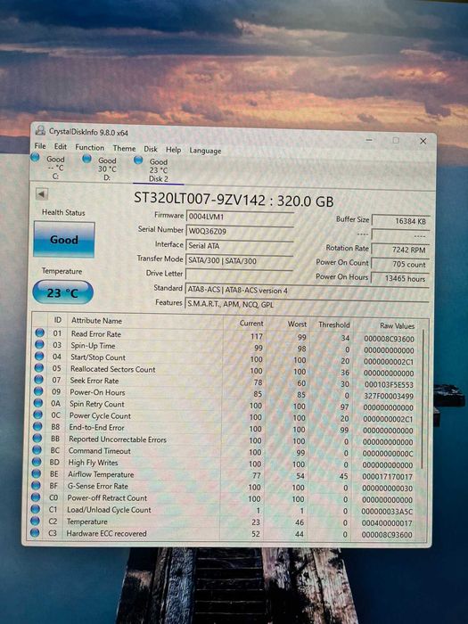468x624 pixels.
Task: Select the C: drive status orb
Action: click(36, 158)
